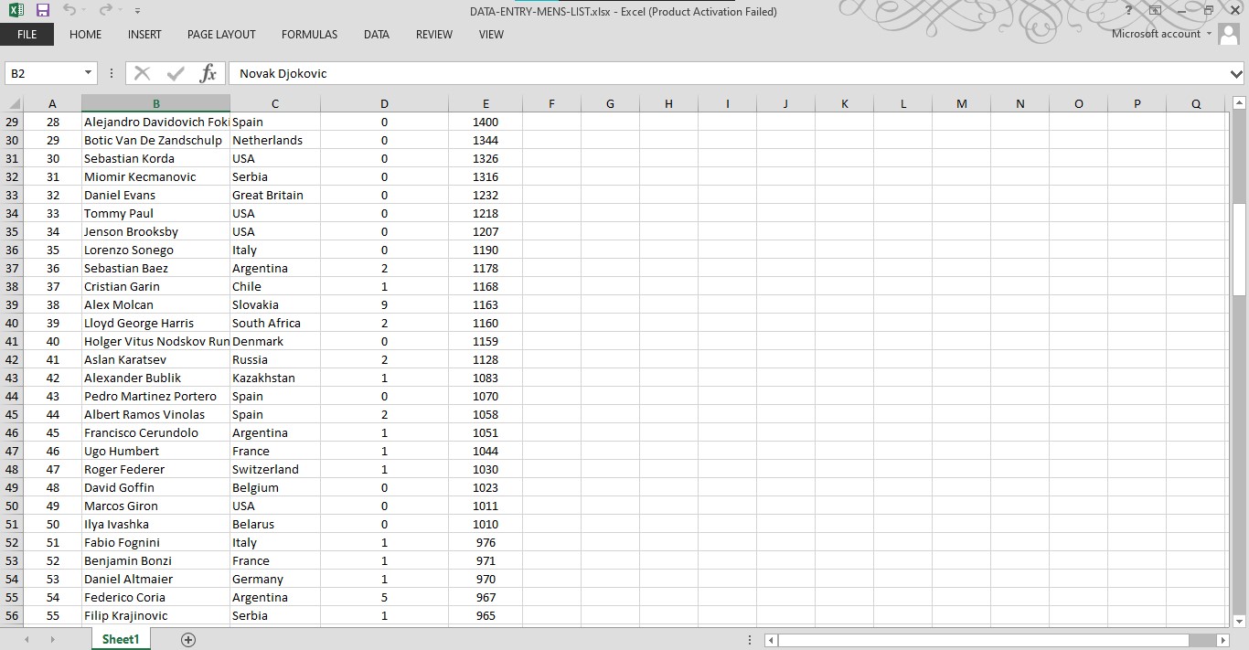
Task: Click the cell containing Federico Coria
Action: [155, 597]
